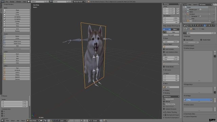The height and width of the screenshot is (122, 217).
Task: Enable Lock Camera to View checkbox
Action: (164, 52)
